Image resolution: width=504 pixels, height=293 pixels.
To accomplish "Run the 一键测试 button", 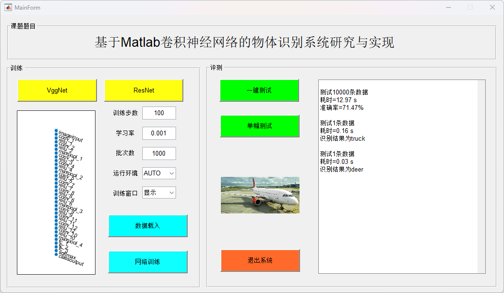I will pyautogui.click(x=259, y=90).
